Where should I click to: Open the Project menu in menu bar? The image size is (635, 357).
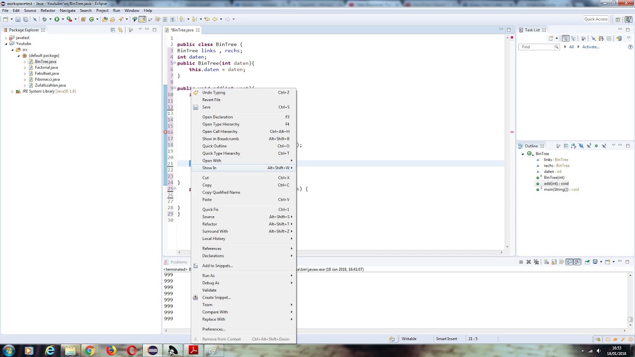(102, 10)
